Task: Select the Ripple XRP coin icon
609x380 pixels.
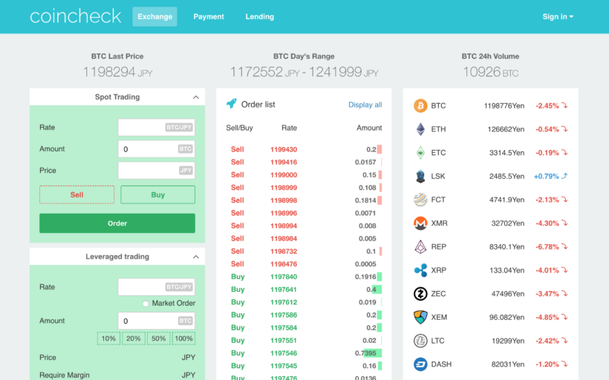Action: (x=420, y=270)
